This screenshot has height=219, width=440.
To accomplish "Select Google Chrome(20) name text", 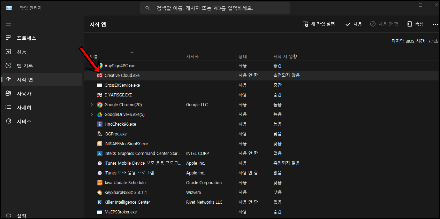I will pyautogui.click(x=123, y=104).
